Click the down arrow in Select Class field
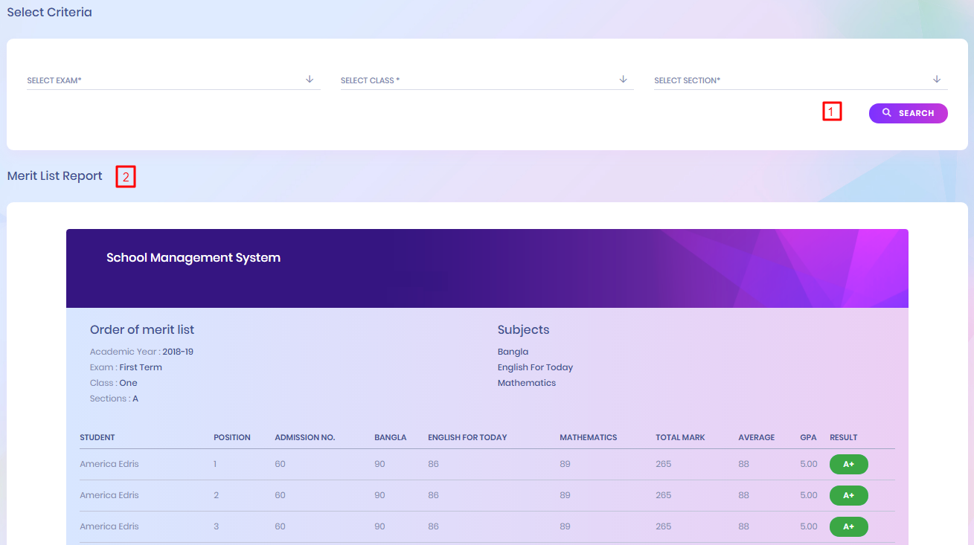 click(624, 80)
